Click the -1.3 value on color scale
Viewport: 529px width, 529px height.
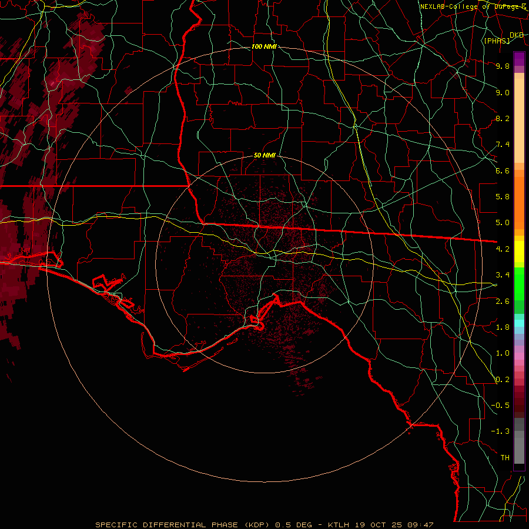pos(500,431)
